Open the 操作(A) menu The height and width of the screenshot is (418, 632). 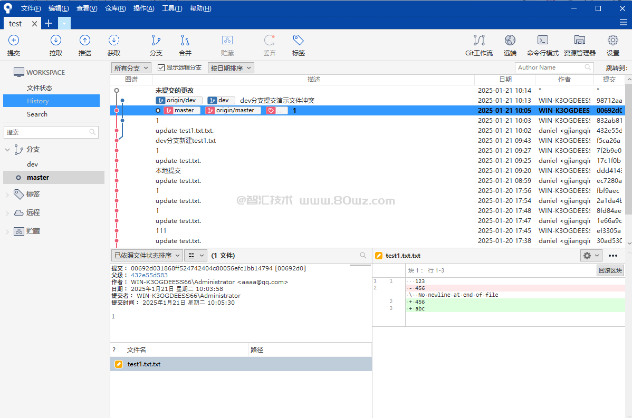click(144, 8)
